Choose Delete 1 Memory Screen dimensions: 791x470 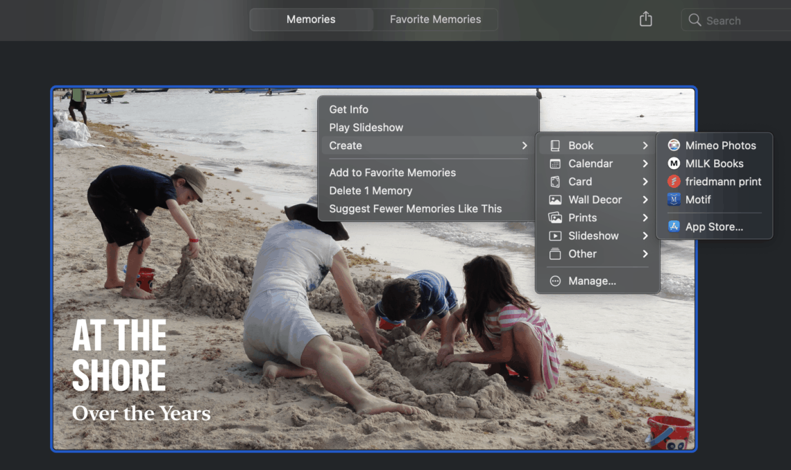tap(428, 191)
